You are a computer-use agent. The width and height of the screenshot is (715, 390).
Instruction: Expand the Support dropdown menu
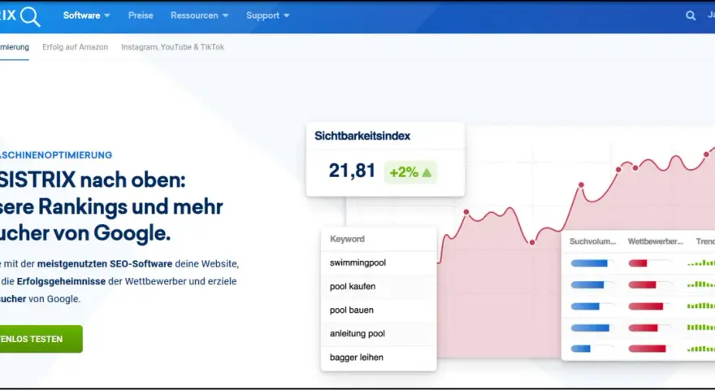pos(267,15)
